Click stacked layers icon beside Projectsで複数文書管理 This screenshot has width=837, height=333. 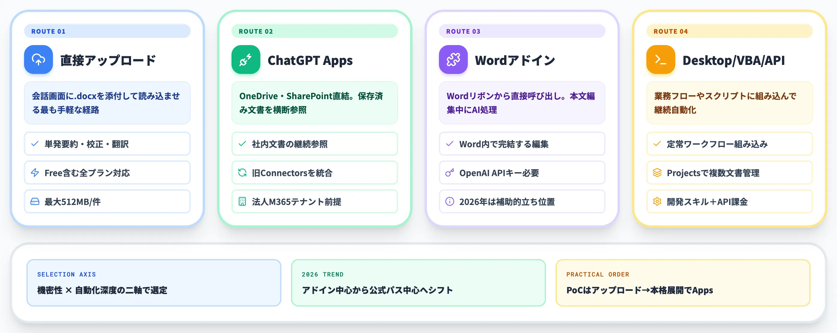point(657,173)
